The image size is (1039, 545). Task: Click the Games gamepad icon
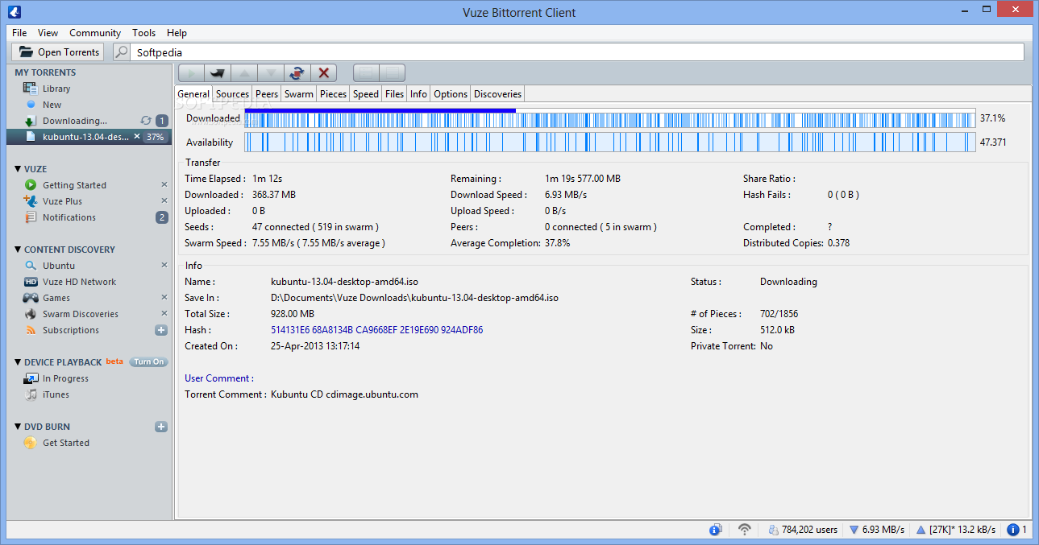31,298
